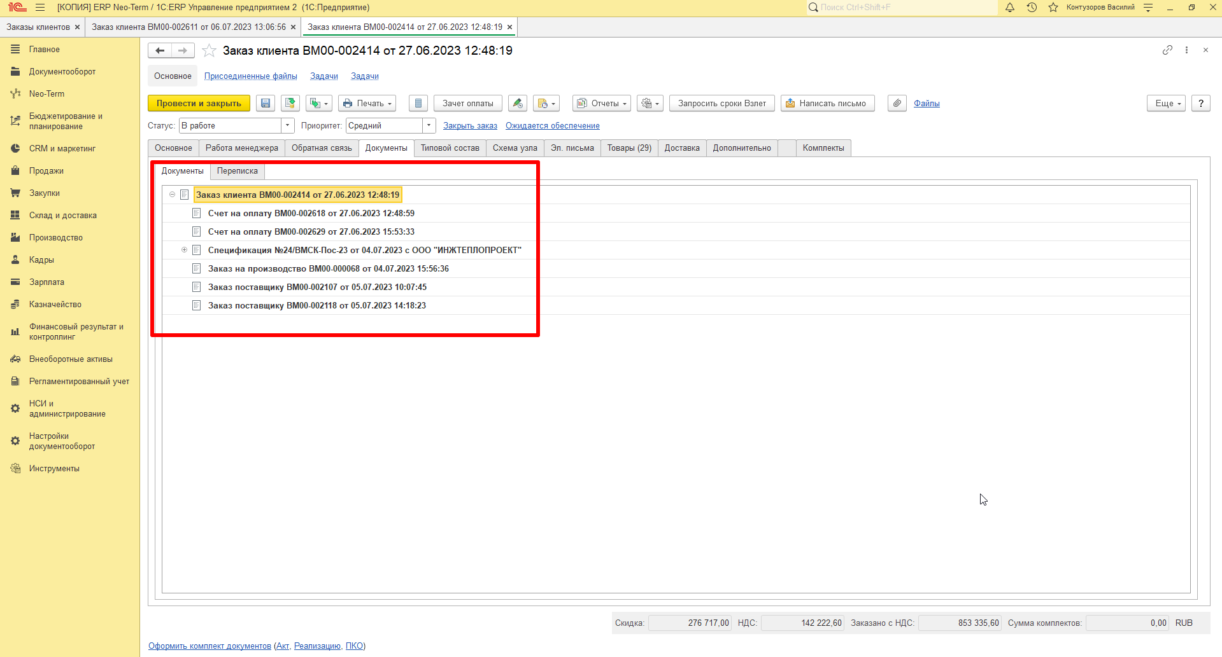Click the pen-with-clock icon after Зачет оплаты
1222x657 pixels.
[518, 103]
